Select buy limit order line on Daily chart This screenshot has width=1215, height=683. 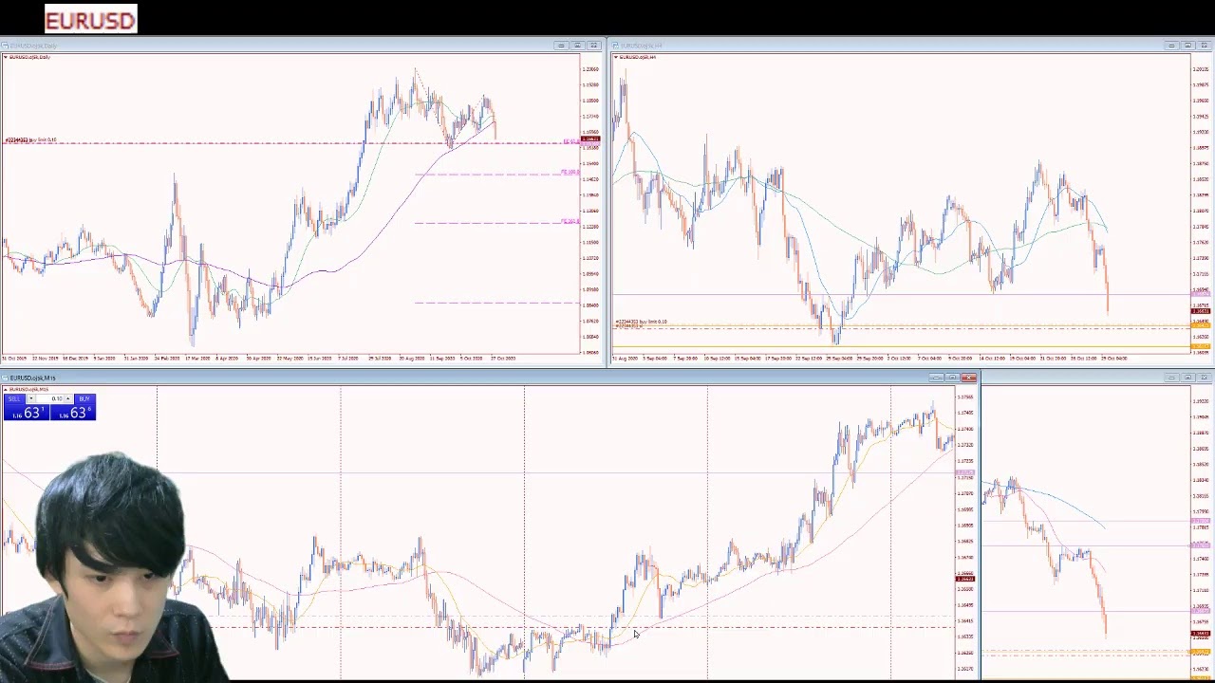285,143
